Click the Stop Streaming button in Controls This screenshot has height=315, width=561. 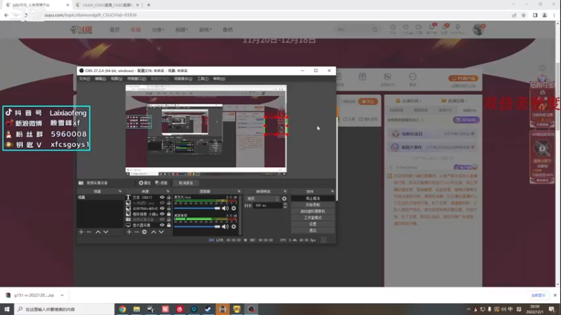pyautogui.click(x=313, y=198)
